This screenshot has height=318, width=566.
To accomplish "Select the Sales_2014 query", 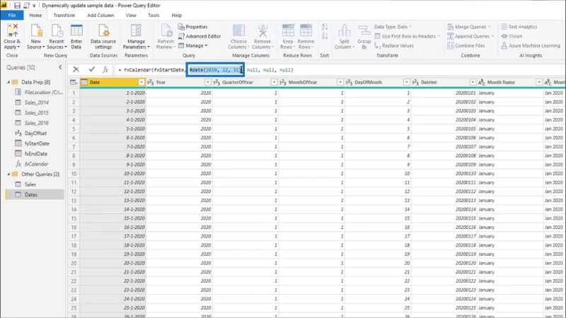I will (37, 102).
